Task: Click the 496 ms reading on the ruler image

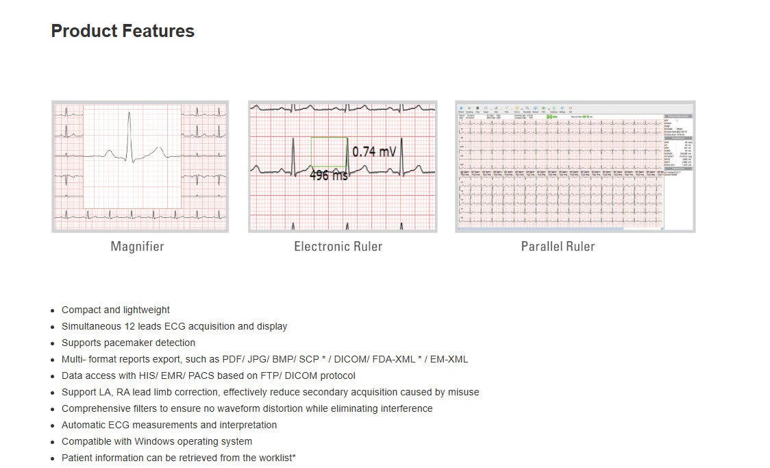Action: pyautogui.click(x=329, y=175)
